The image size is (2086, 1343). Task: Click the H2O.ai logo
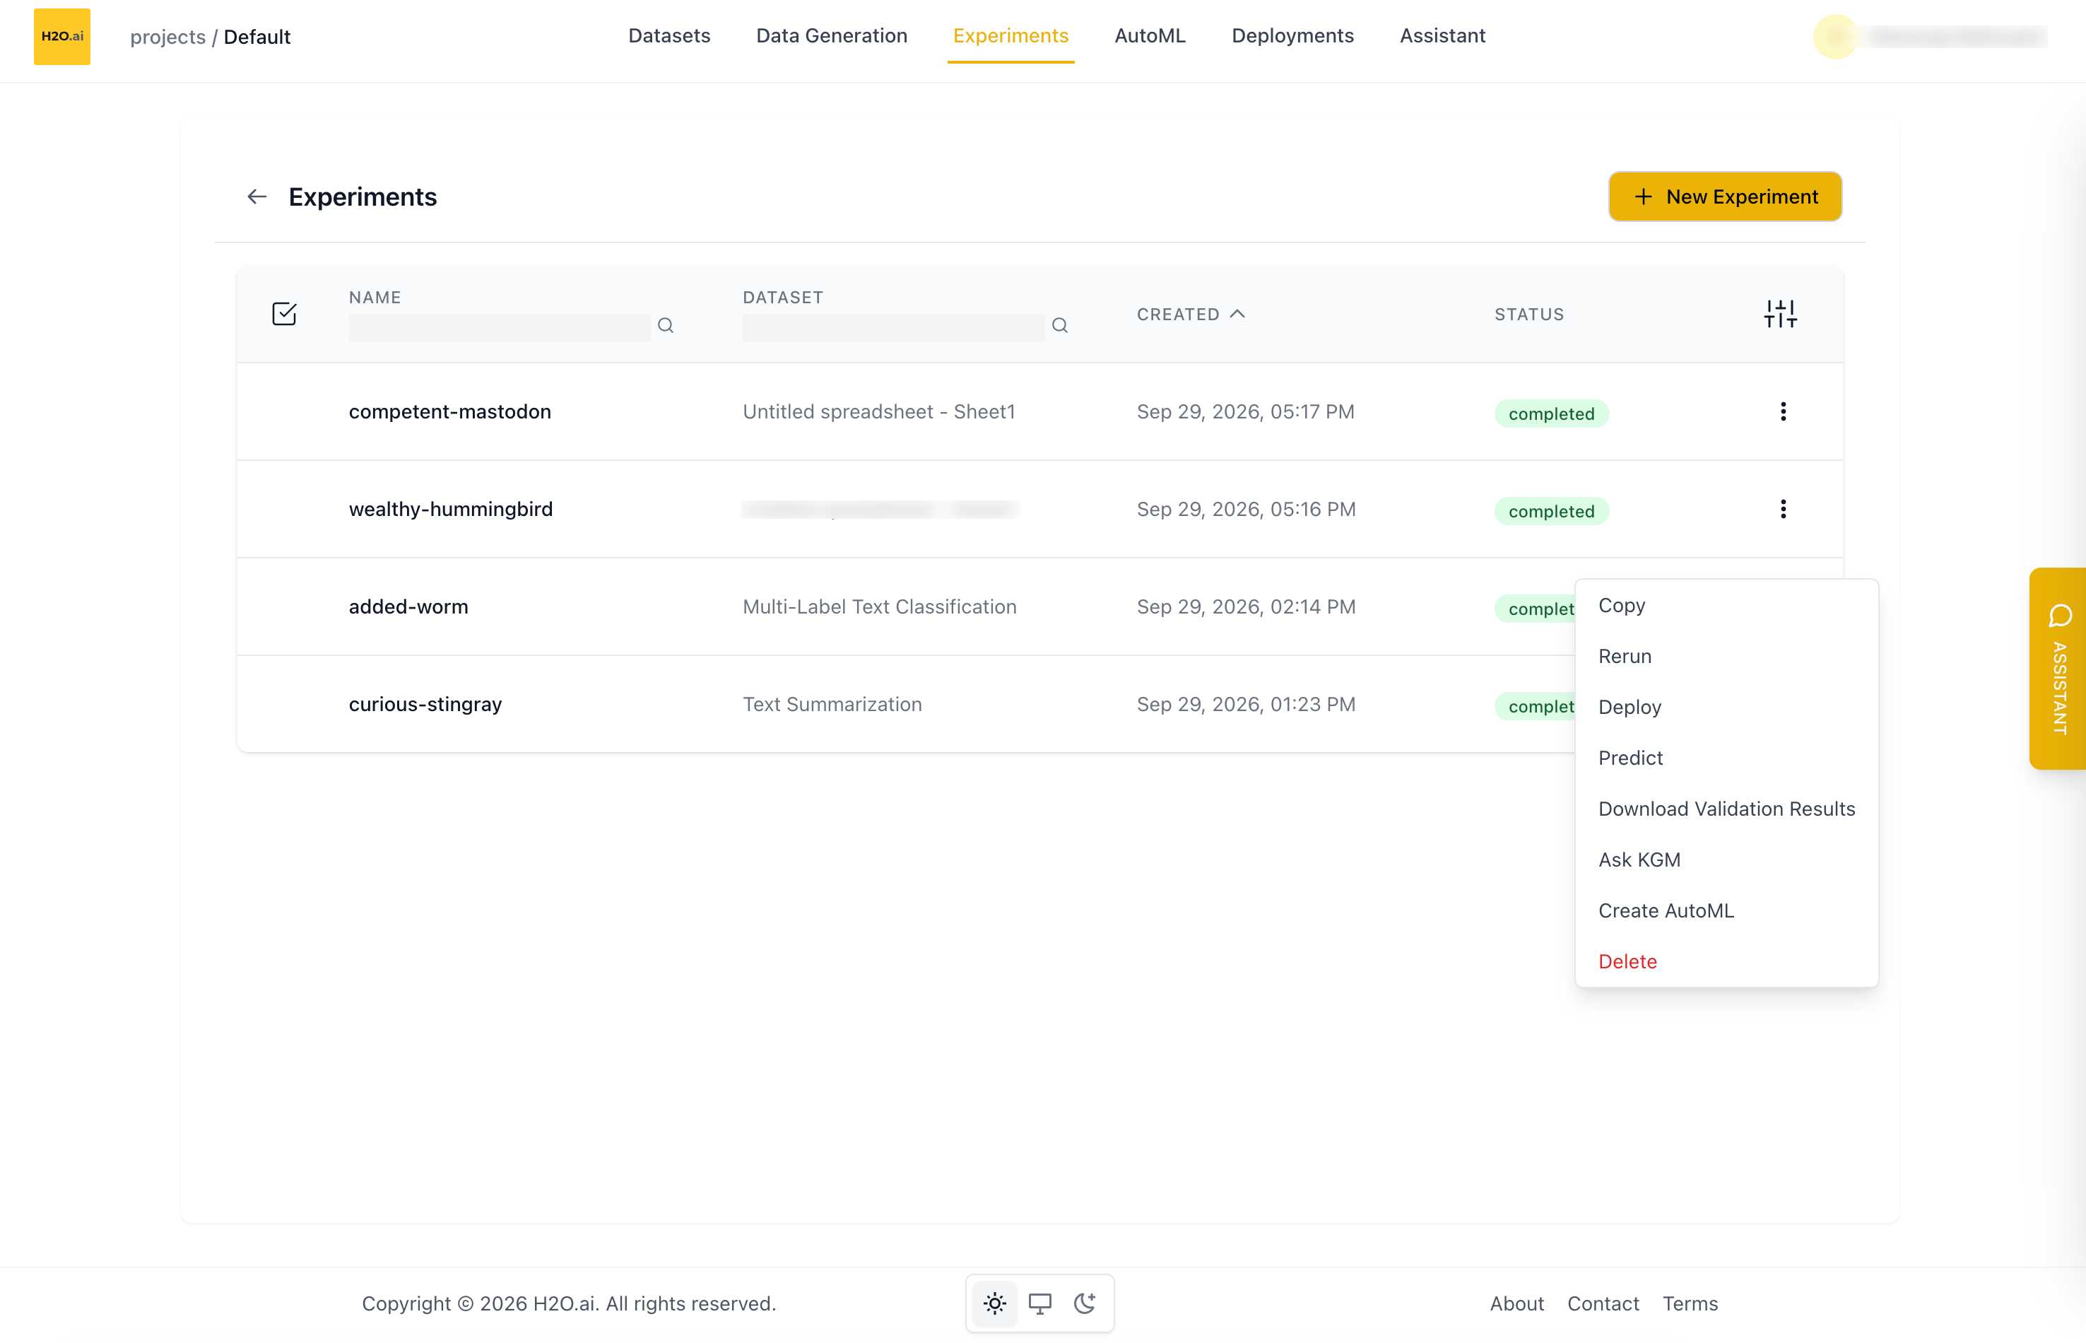[x=62, y=37]
